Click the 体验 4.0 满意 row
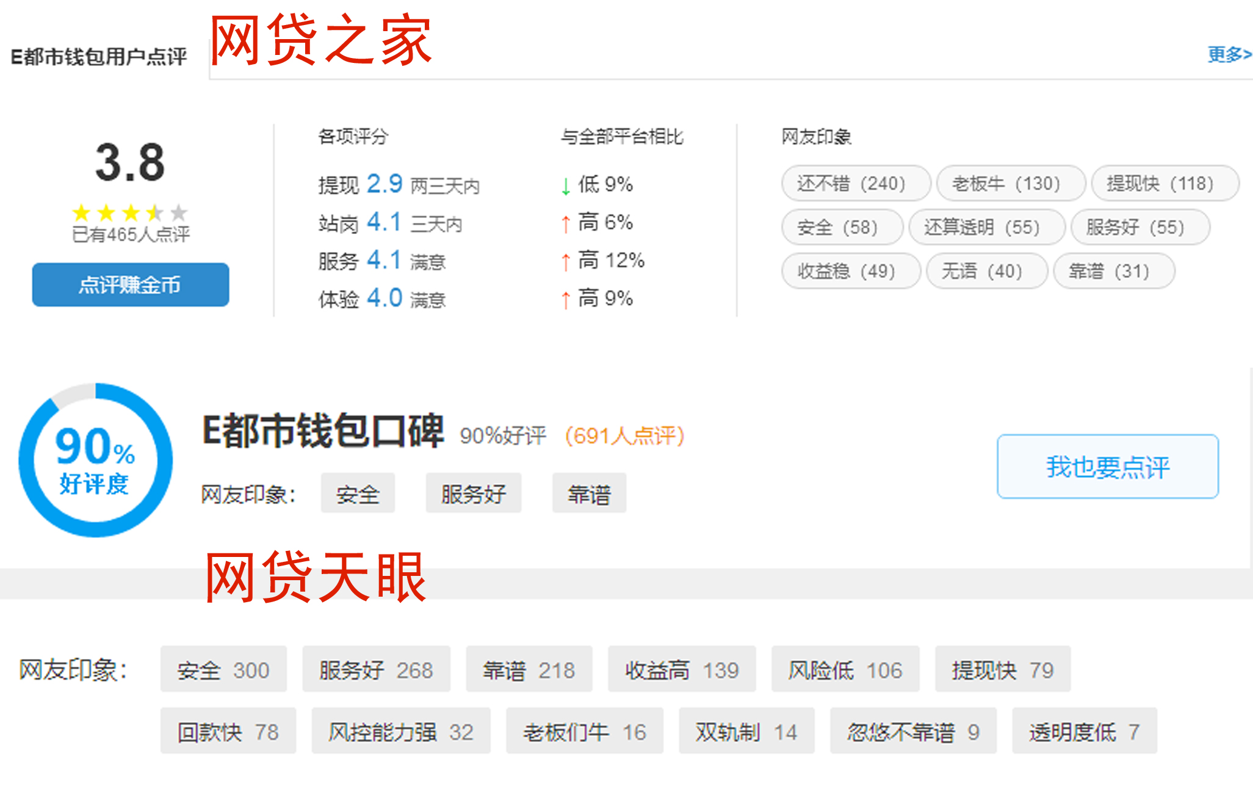The width and height of the screenshot is (1253, 786). [382, 299]
